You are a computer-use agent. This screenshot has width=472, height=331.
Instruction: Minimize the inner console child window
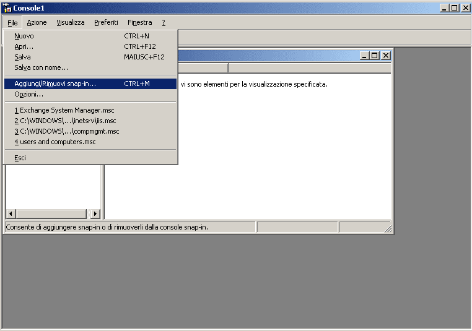[x=364, y=56]
